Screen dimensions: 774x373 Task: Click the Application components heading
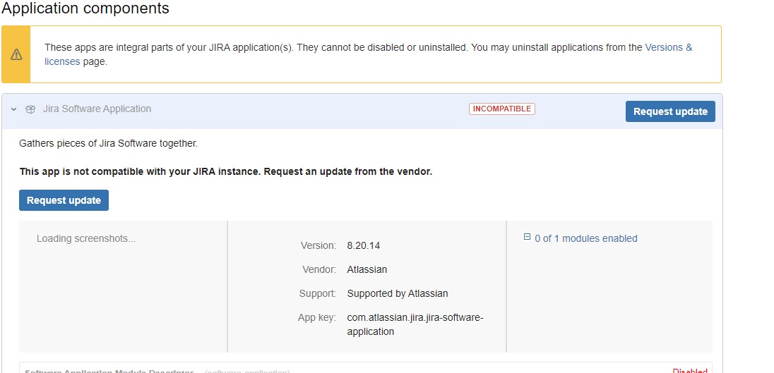tap(85, 8)
